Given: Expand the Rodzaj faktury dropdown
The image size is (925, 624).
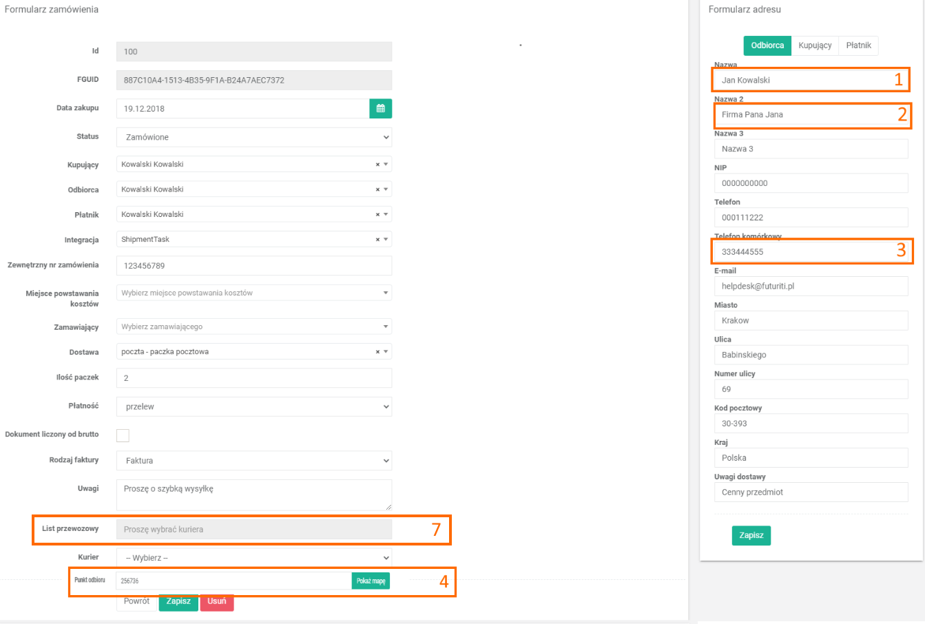Looking at the screenshot, I should (253, 461).
